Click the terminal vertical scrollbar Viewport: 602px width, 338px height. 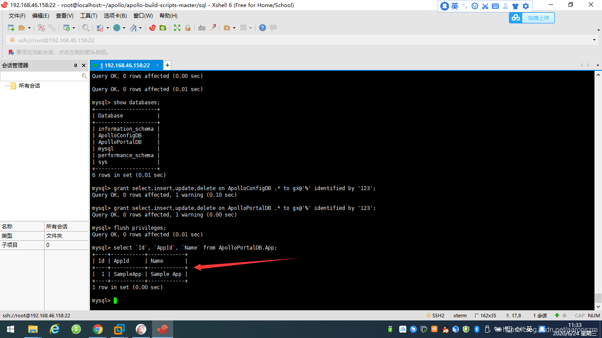(x=598, y=191)
